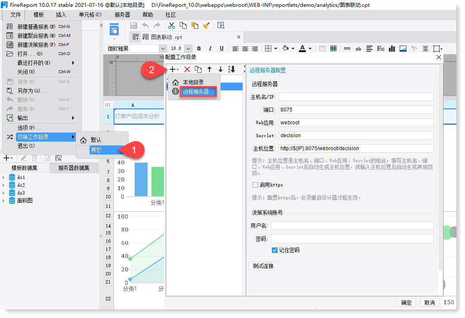Select the ds2 dataset item
Viewport: 465px width, 318px height.
click(x=21, y=185)
